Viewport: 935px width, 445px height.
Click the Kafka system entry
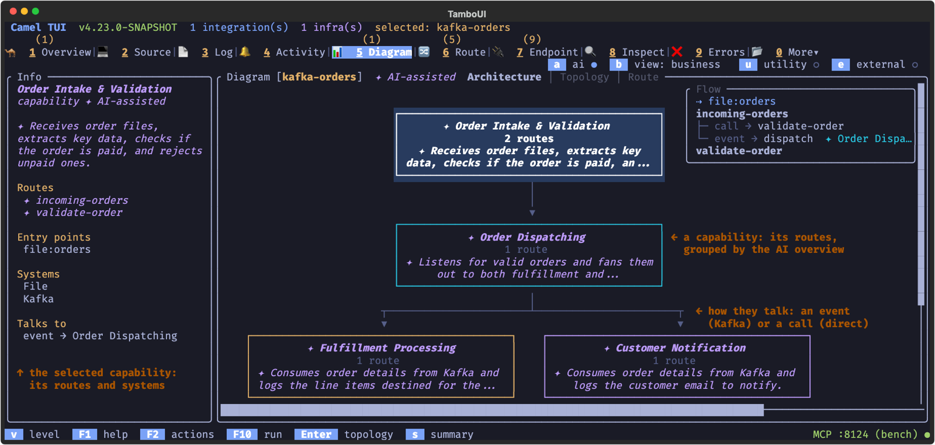click(x=39, y=299)
